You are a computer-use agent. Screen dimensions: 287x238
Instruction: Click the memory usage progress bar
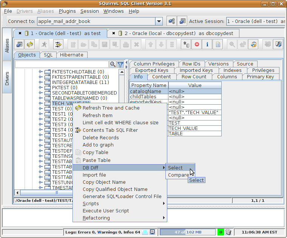coord(188,232)
